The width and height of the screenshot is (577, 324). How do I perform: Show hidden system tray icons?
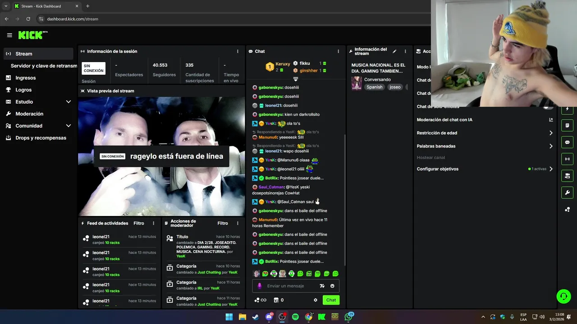483,317
